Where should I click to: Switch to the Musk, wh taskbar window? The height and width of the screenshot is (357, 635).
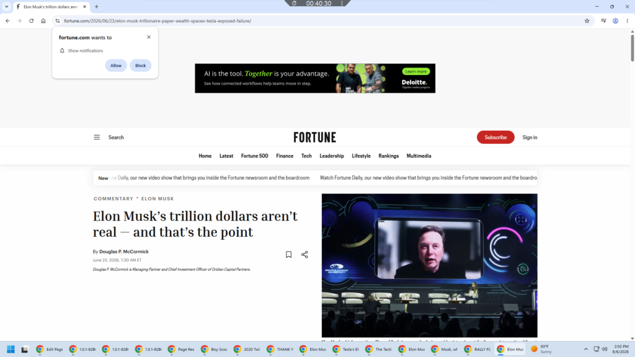pos(445,349)
